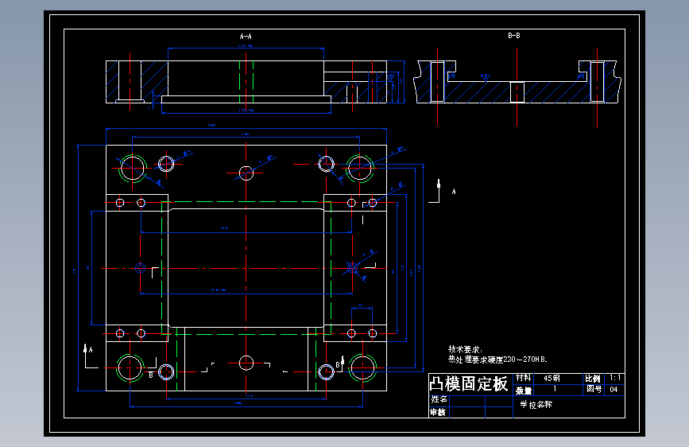The image size is (689, 447).
Task: Select the 45钢 material value
Action: coord(552,379)
